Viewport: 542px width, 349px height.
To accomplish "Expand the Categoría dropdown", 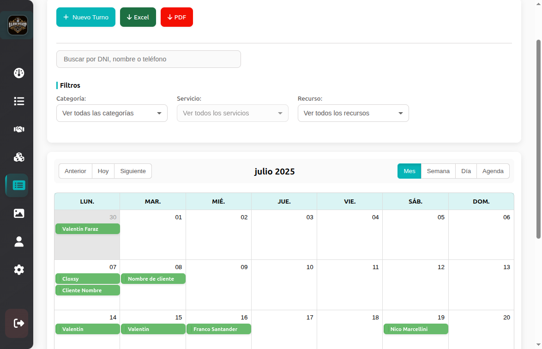I will click(112, 113).
